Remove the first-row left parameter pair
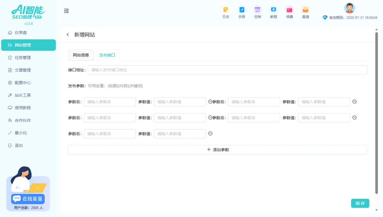Screen dimensions: 383x217 (210, 102)
